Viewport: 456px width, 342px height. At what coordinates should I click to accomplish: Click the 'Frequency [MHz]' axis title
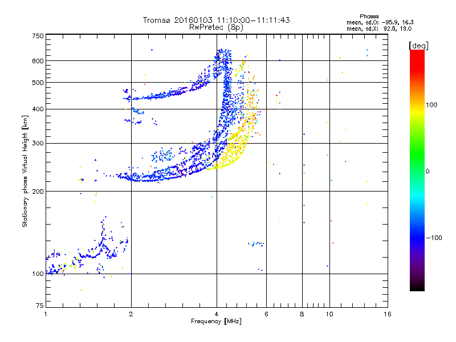[x=216, y=321]
